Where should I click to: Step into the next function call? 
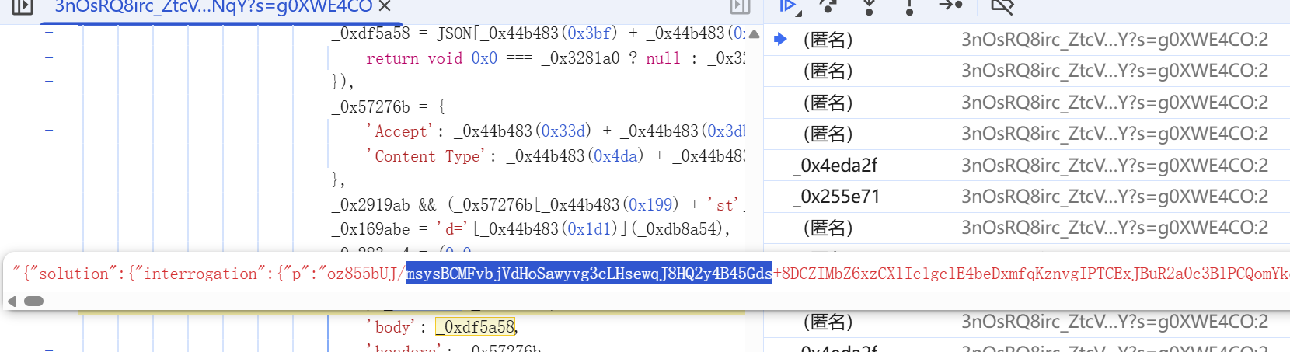point(869,6)
